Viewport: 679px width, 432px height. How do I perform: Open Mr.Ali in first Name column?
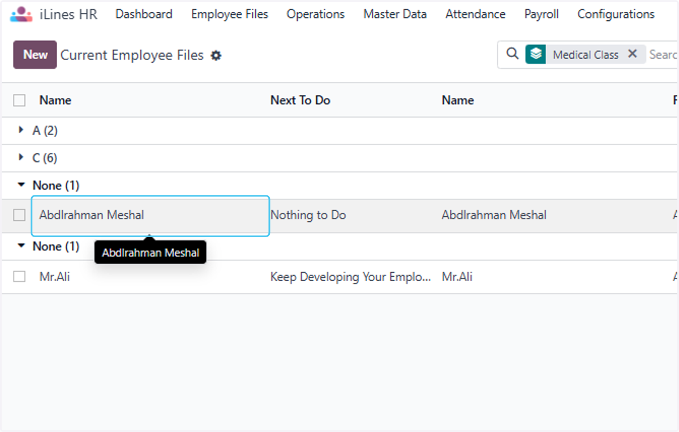(54, 277)
